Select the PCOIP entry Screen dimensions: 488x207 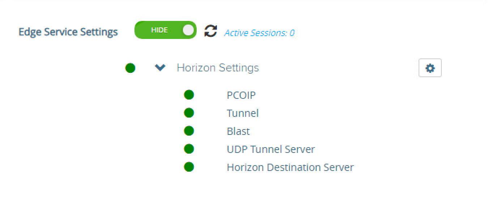(241, 95)
